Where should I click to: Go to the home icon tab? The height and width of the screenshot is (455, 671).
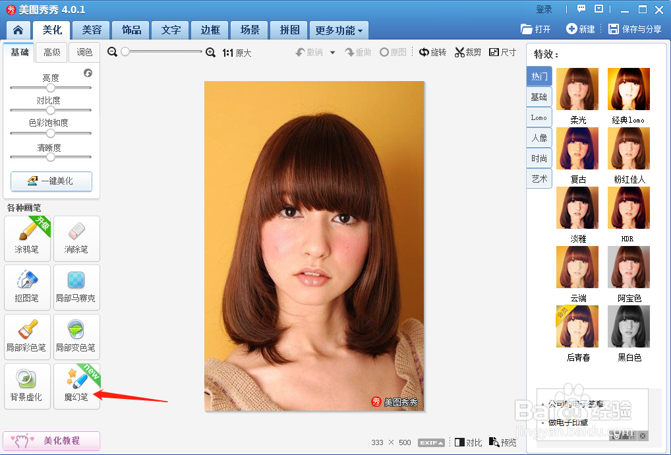coord(18,30)
